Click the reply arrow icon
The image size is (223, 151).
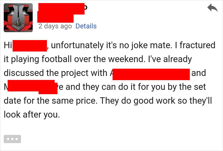pyautogui.click(x=212, y=8)
